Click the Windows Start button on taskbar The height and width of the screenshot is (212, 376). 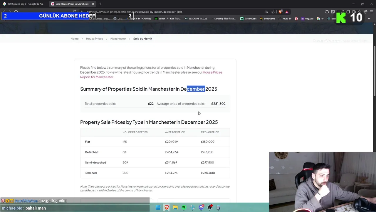click(158, 207)
